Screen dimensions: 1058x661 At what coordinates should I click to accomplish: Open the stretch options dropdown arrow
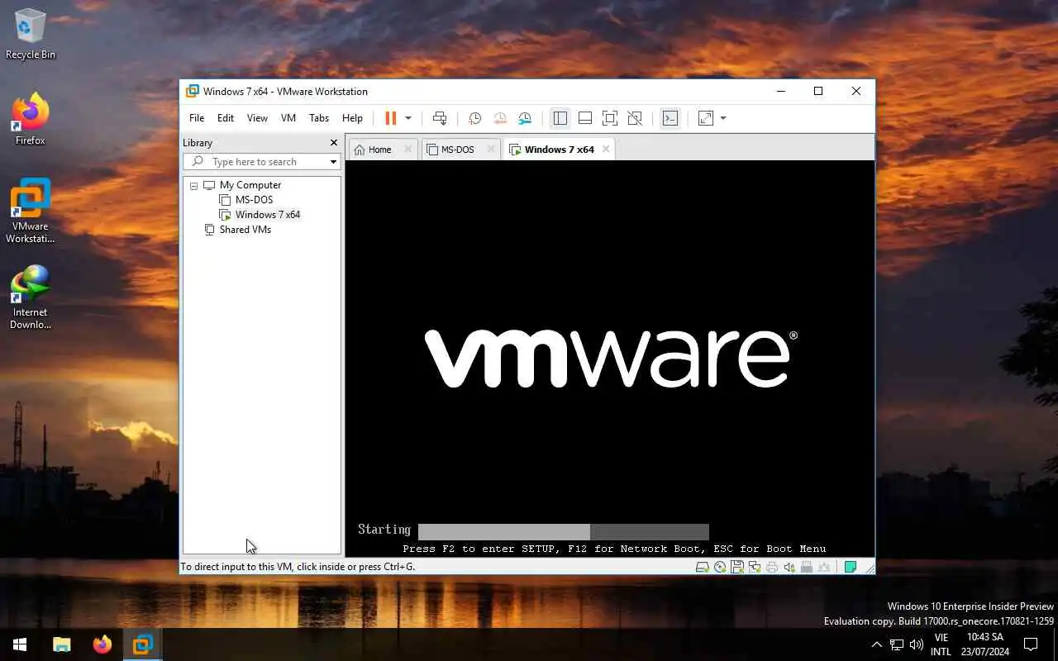tap(723, 118)
